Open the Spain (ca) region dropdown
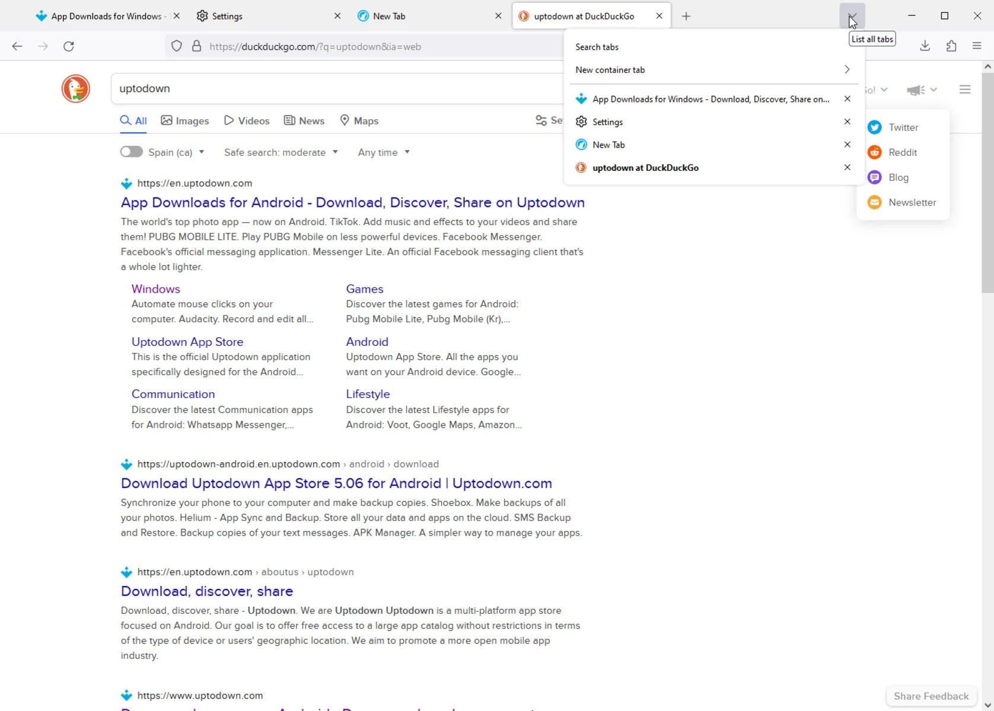The height and width of the screenshot is (711, 994). click(x=176, y=152)
